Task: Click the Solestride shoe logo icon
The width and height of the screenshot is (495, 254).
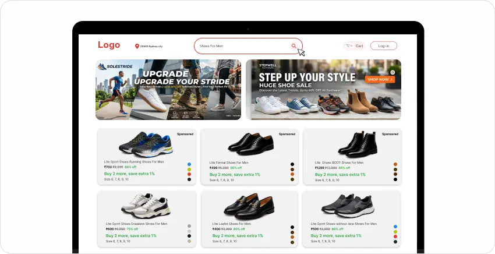Action: point(102,66)
